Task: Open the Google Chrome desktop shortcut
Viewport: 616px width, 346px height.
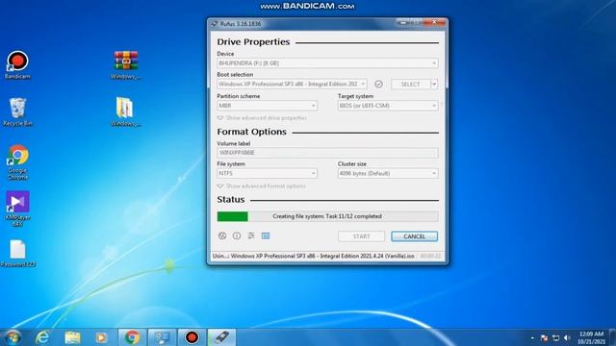Action: click(17, 162)
